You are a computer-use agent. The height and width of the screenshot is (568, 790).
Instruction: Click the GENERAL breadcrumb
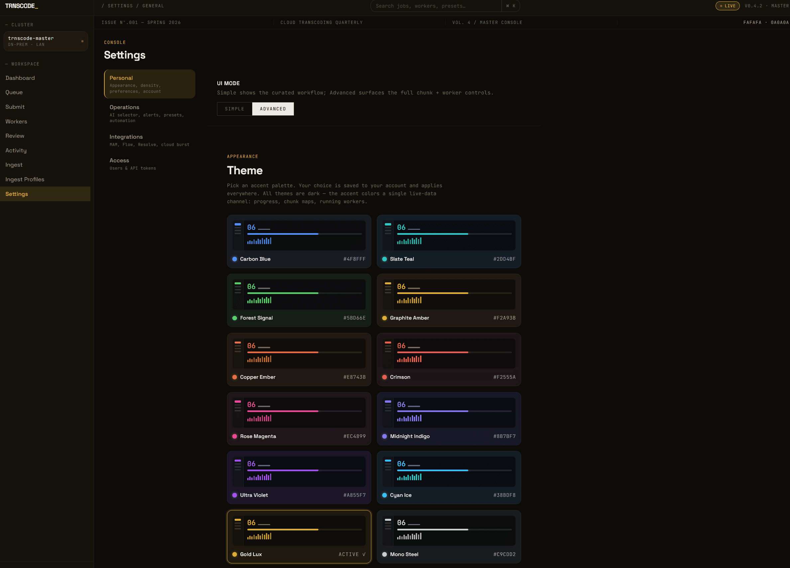pos(153,6)
